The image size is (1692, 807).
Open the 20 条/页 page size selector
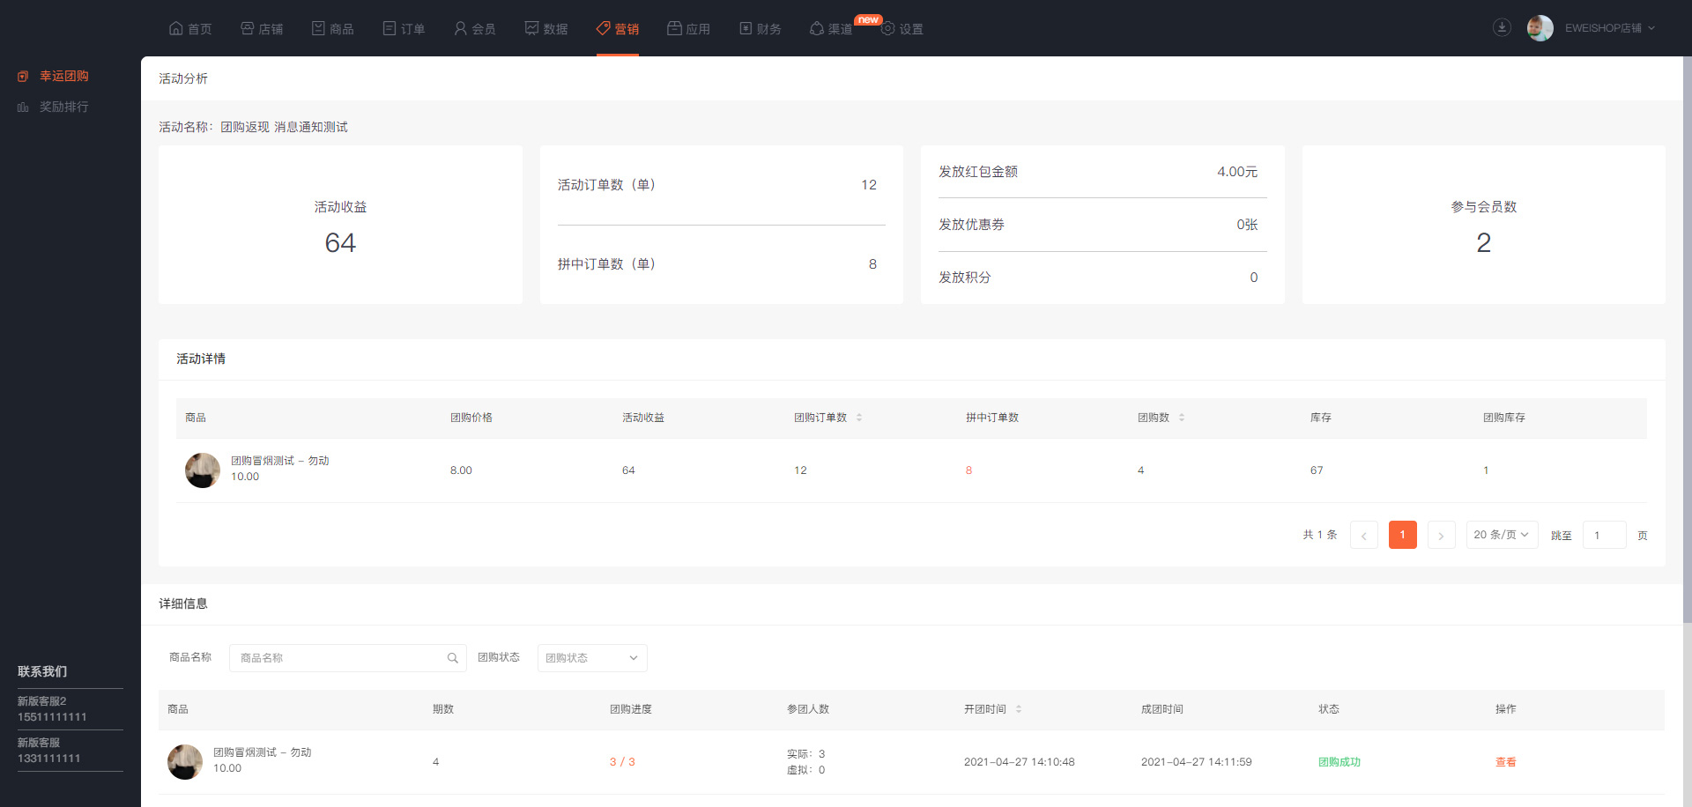1502,535
